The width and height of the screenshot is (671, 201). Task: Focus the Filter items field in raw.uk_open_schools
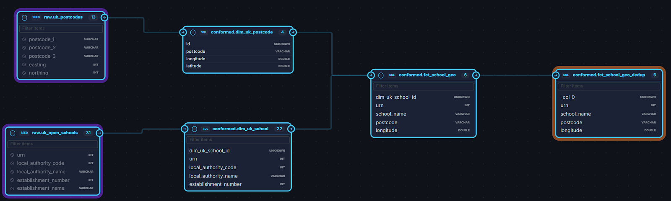click(x=53, y=144)
